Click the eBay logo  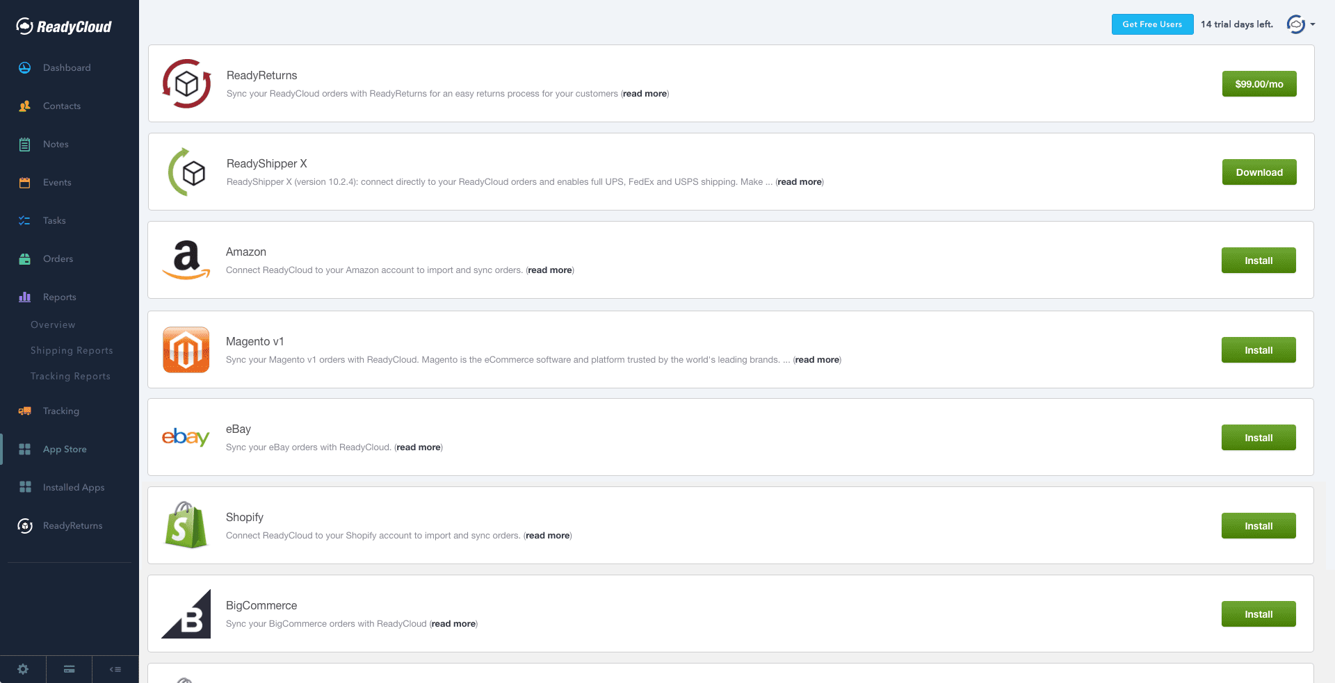(x=186, y=437)
